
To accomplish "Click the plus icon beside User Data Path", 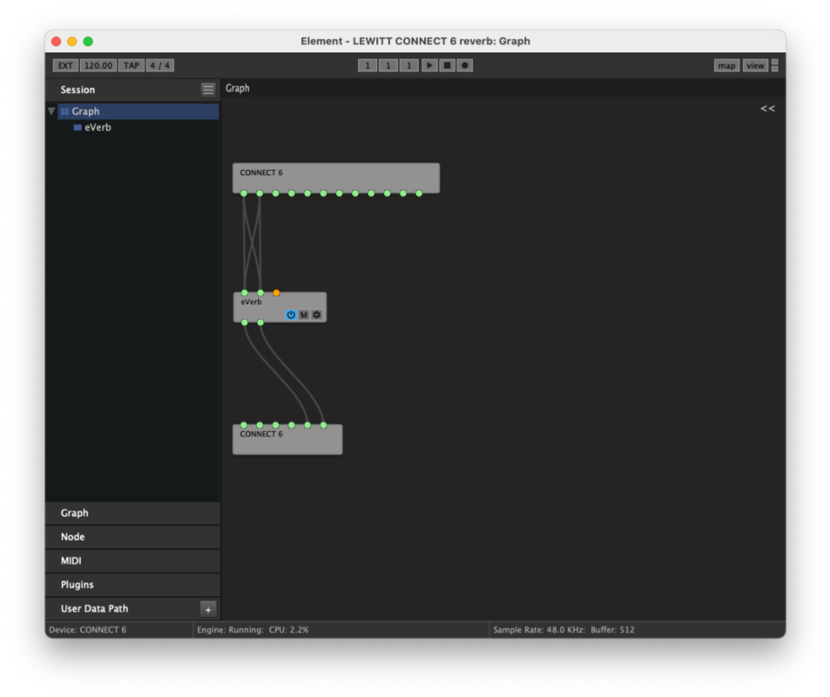I will [x=207, y=609].
